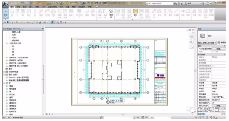Open the Structure (结构) ribbon tab
Viewport: 229px width, 121px height.
[18, 7]
